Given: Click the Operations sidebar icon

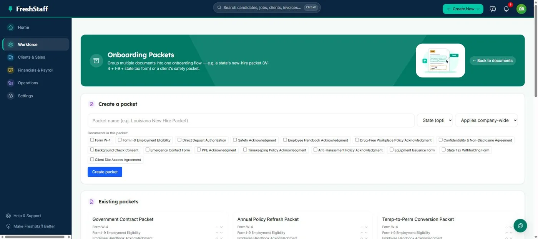Looking at the screenshot, I should pyautogui.click(x=11, y=83).
